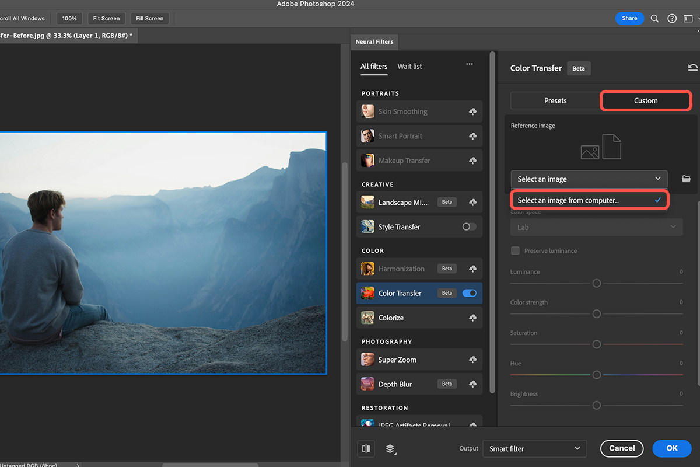Screen dimensions: 700x467
Task: Open the Lab color space dropdown
Action: (x=596, y=226)
